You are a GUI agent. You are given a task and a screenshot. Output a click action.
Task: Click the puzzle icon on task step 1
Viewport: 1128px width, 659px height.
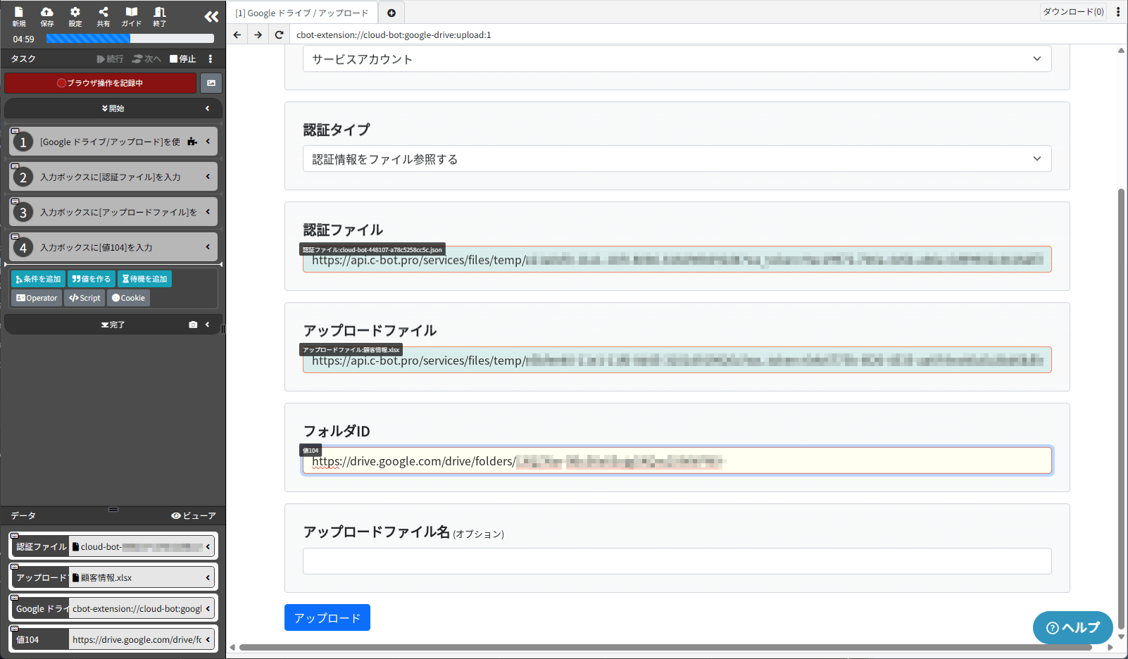192,142
